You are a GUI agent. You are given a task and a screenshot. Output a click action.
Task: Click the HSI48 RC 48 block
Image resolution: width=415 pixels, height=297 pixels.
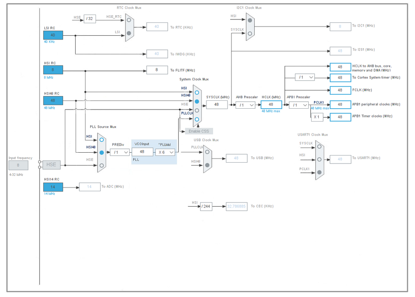(53, 100)
